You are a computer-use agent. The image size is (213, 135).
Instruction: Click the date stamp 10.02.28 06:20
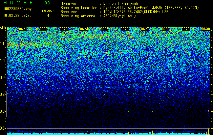pos(17,16)
